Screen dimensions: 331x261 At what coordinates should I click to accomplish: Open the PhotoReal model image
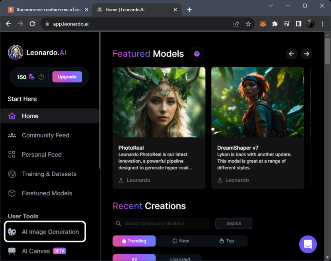pos(159,102)
